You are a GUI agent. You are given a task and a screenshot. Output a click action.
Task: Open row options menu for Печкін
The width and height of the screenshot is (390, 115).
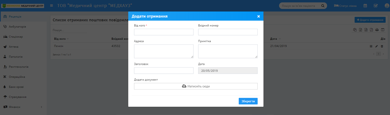click(x=371, y=46)
